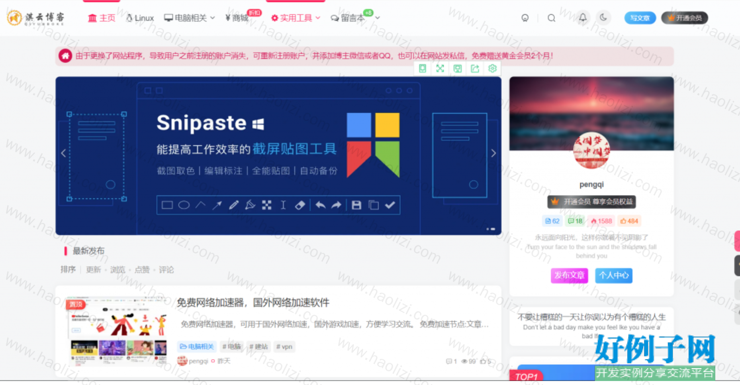
Task: Click the first green toolbar page icon
Action: coord(423,69)
